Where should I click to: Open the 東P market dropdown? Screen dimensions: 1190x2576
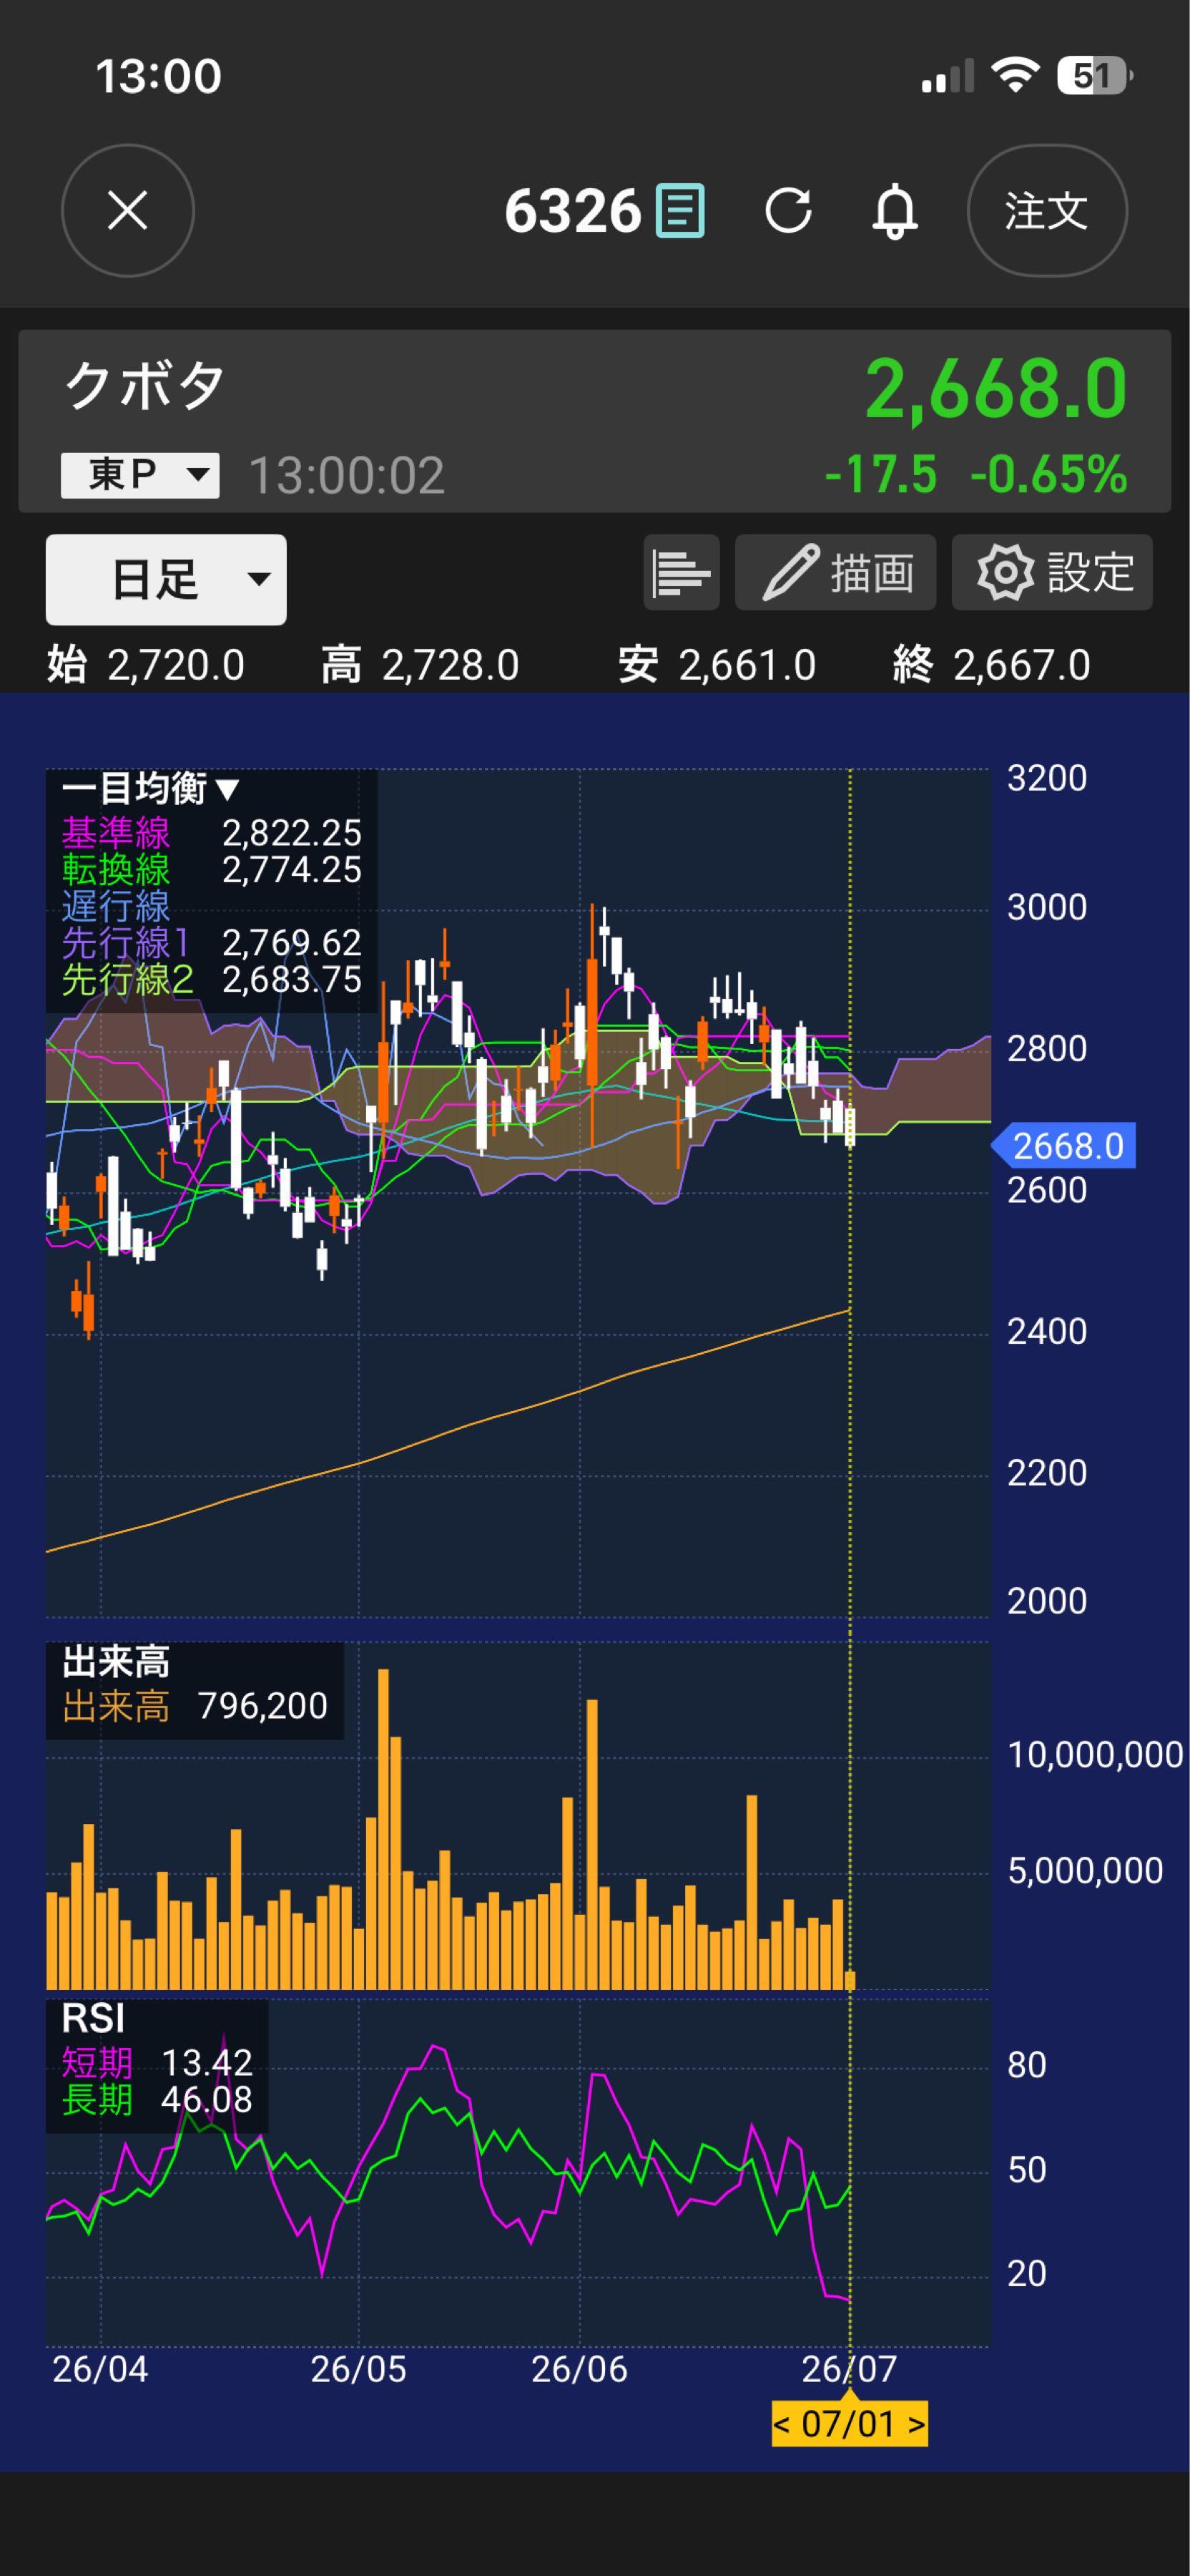[140, 475]
